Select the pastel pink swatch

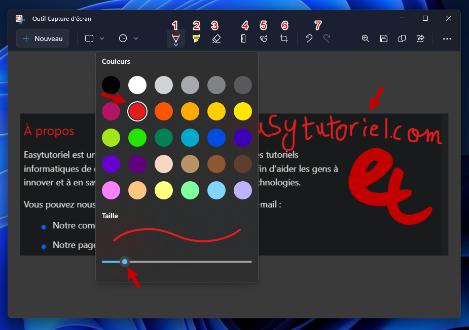111,190
